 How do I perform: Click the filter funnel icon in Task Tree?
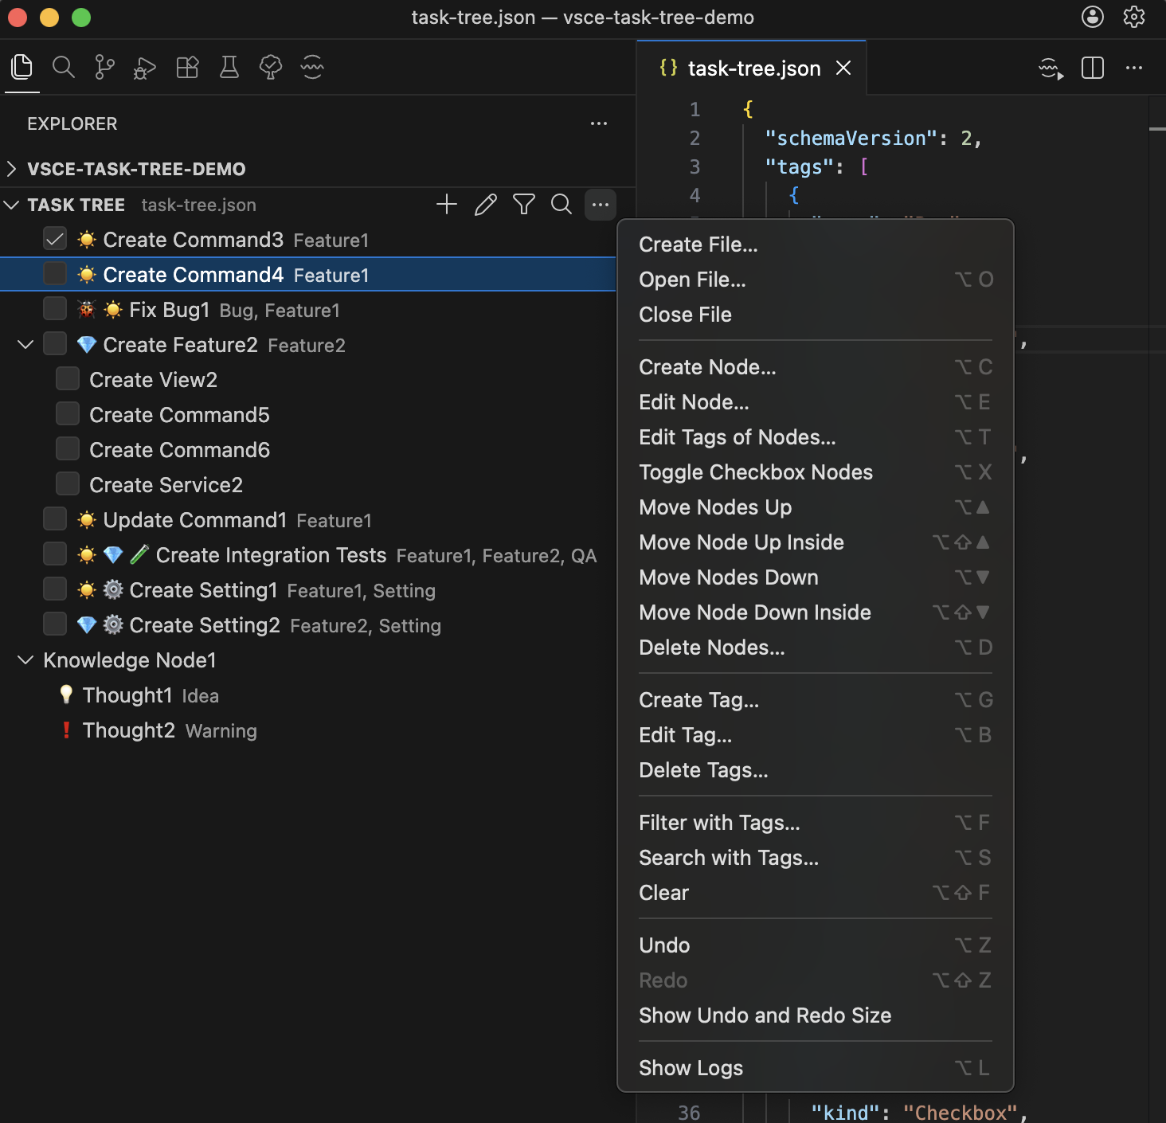point(524,205)
